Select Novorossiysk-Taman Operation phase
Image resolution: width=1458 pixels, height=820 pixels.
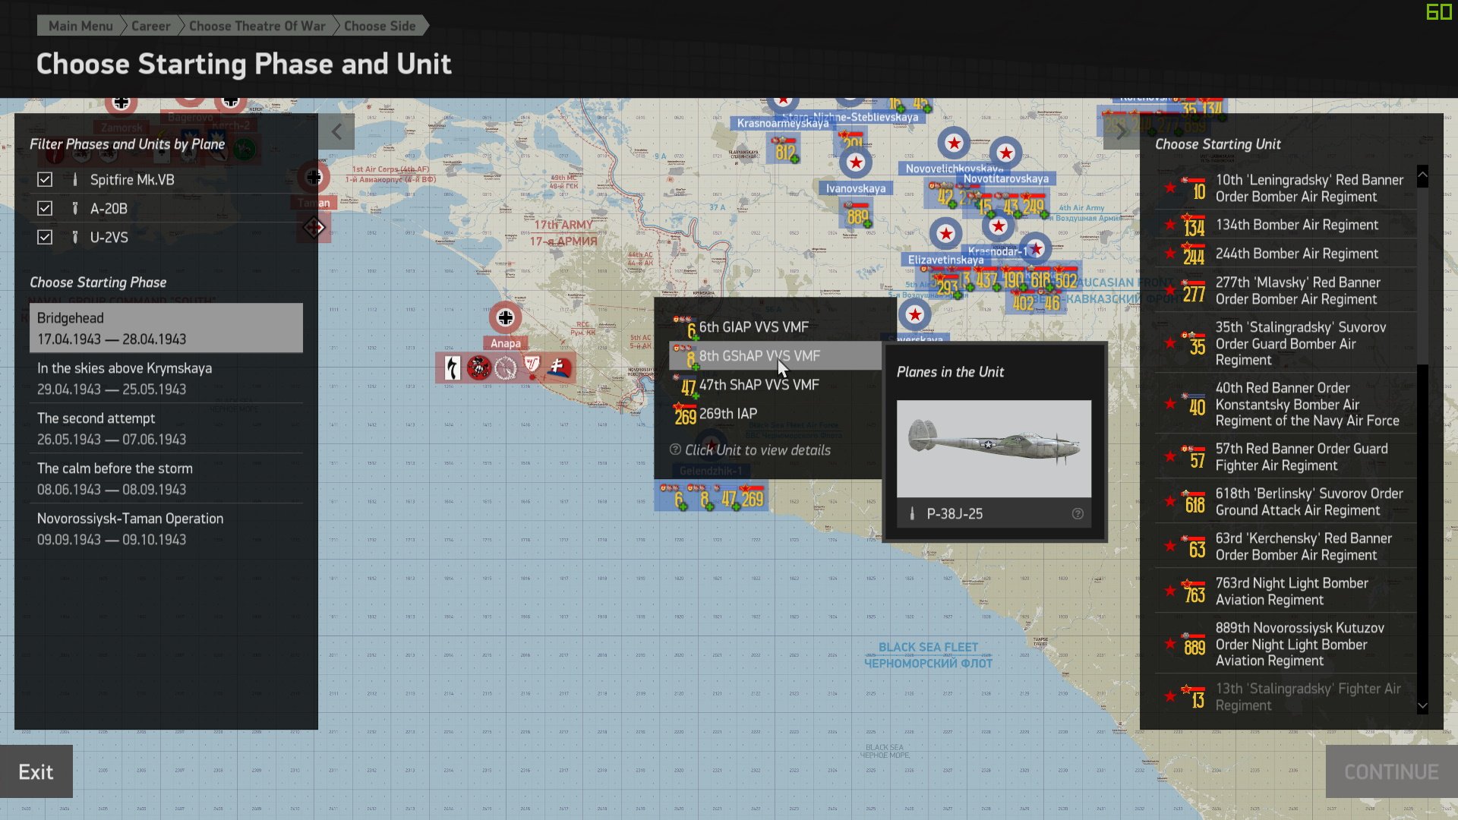click(166, 528)
